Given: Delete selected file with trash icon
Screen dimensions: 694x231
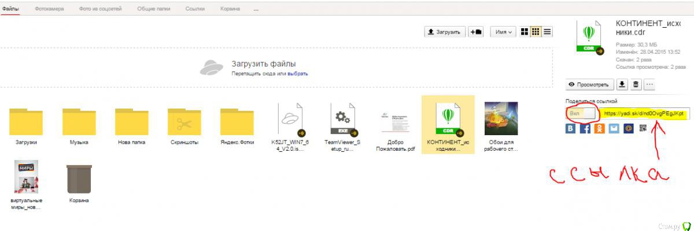Looking at the screenshot, I should coord(636,85).
